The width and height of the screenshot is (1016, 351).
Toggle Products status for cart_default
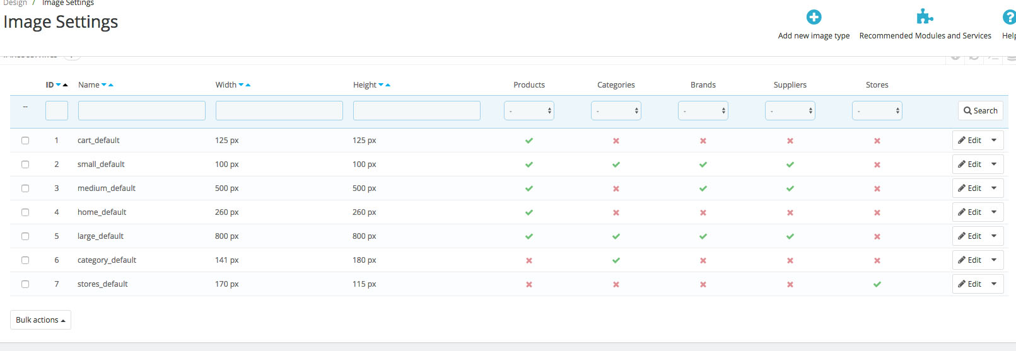[529, 141]
